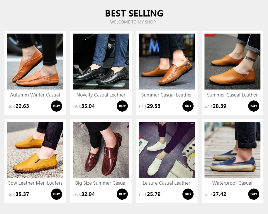Screen dimensions: 268x214
Task: Open the Leisure Casual Leather title link
Action: [166, 183]
